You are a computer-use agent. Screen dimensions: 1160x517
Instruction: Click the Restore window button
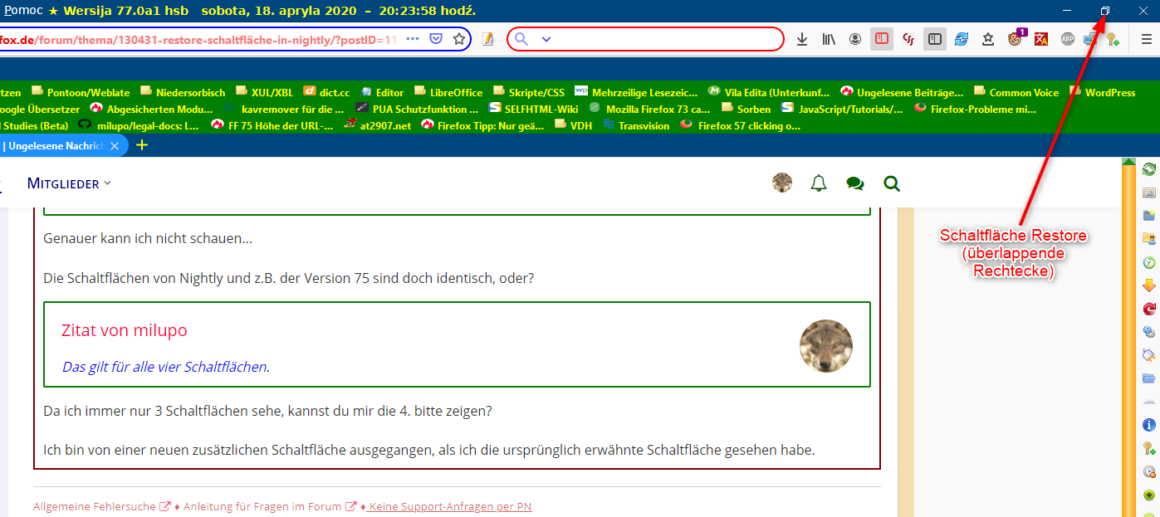point(1105,10)
